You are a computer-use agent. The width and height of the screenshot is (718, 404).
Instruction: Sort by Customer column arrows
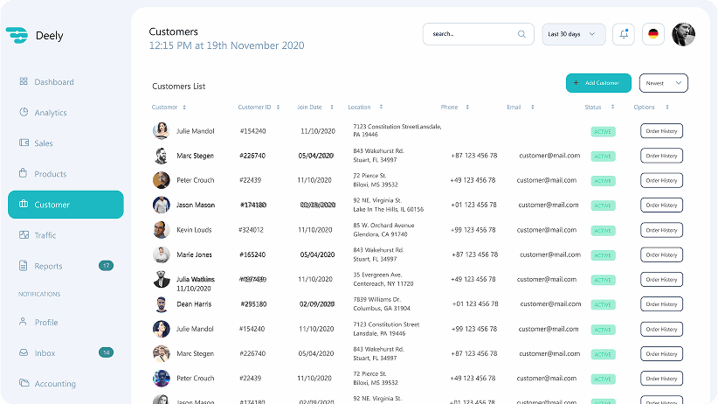pos(184,108)
